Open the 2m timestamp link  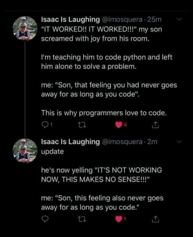(152, 141)
